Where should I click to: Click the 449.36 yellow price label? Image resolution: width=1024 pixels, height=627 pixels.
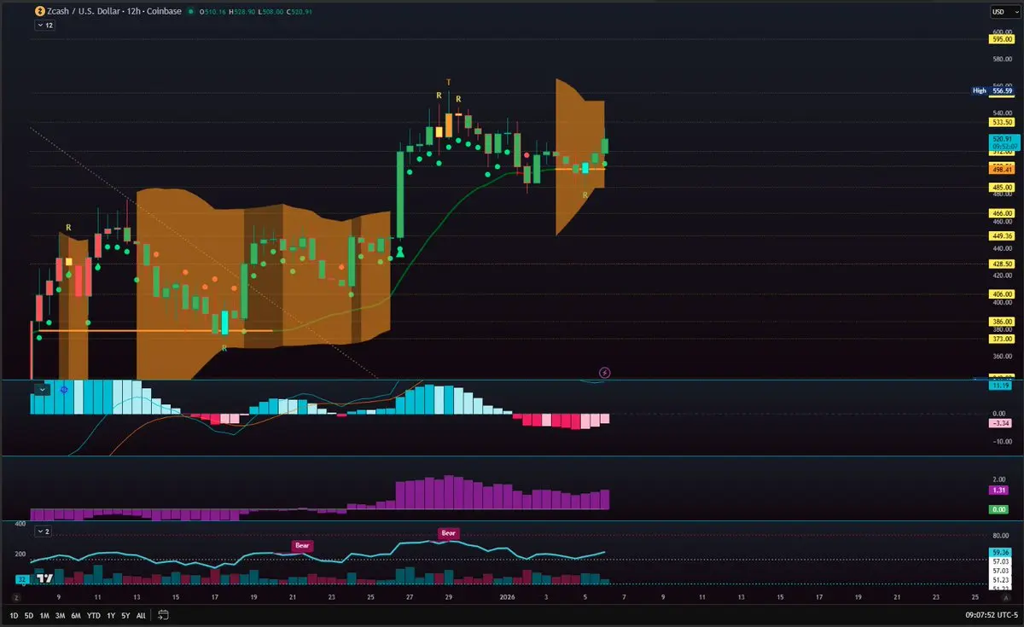pyautogui.click(x=1001, y=235)
